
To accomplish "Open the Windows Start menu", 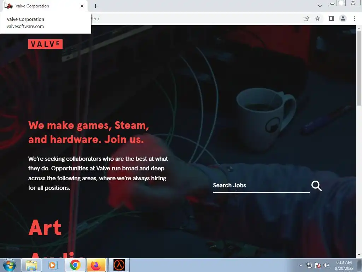I will [10, 265].
